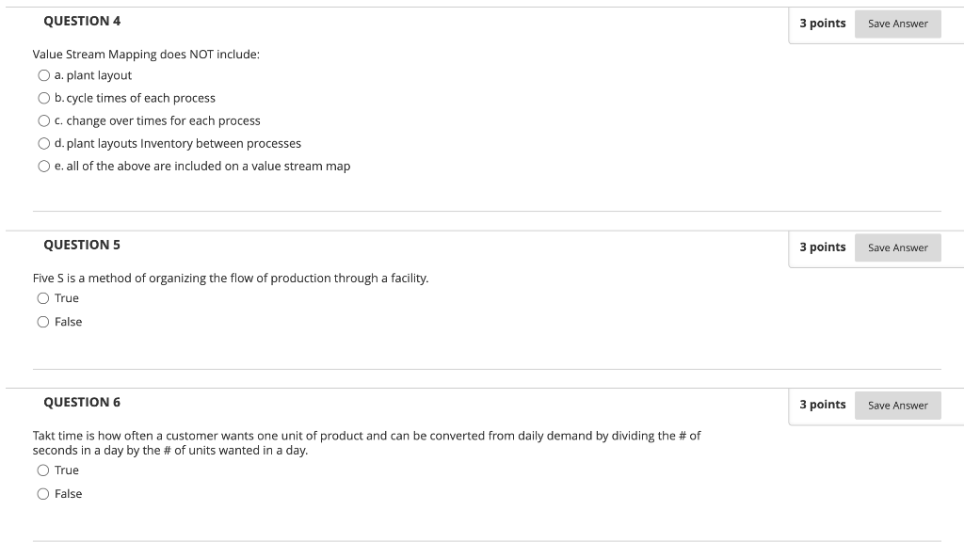Click the 3 points label of Question 6

pos(823,405)
